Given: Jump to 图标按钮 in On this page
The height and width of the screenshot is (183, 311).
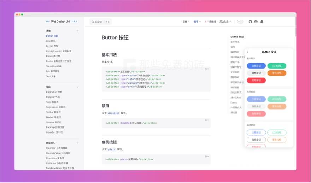Looking at the screenshot, I should pos(235,77).
